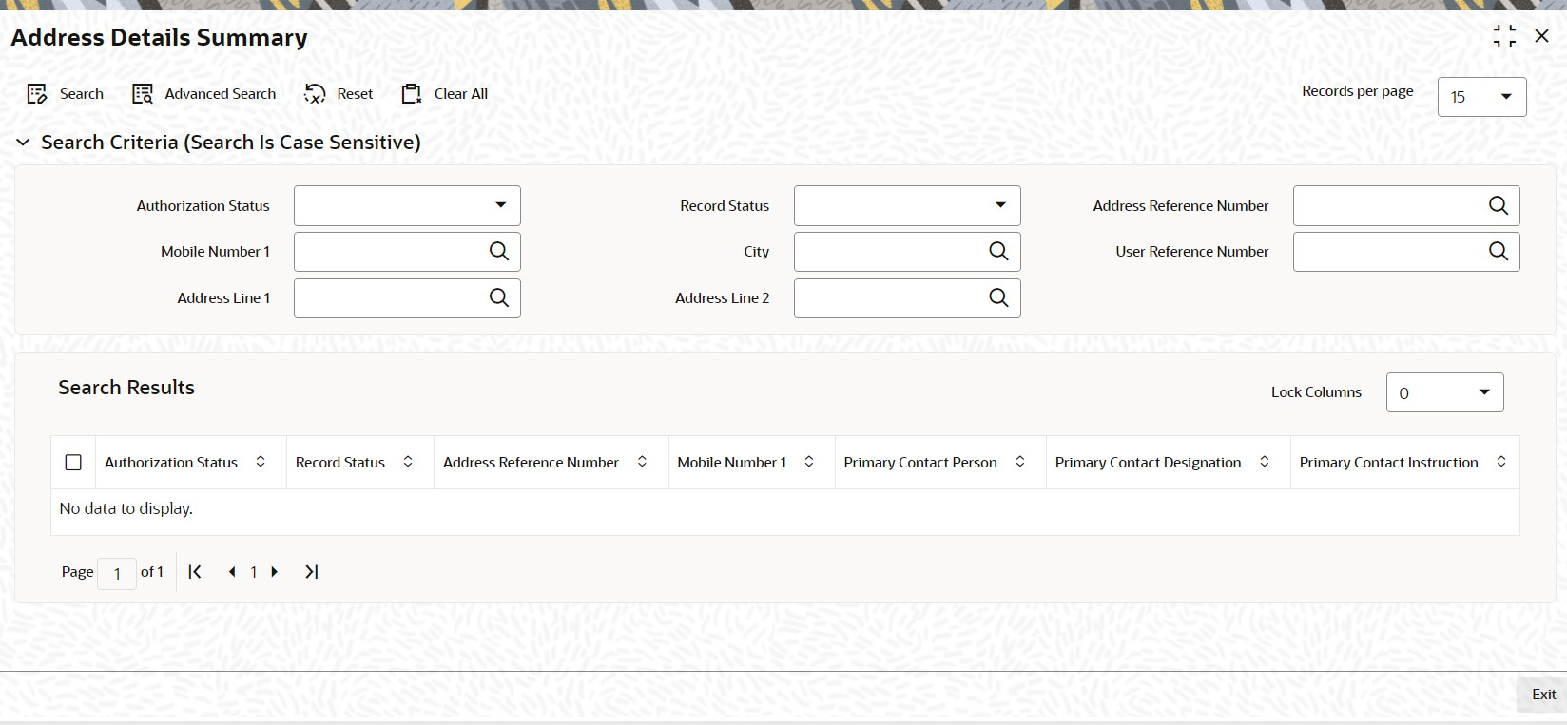Click the Clear All icon
Image resolution: width=1567 pixels, height=725 pixels.
point(411,93)
